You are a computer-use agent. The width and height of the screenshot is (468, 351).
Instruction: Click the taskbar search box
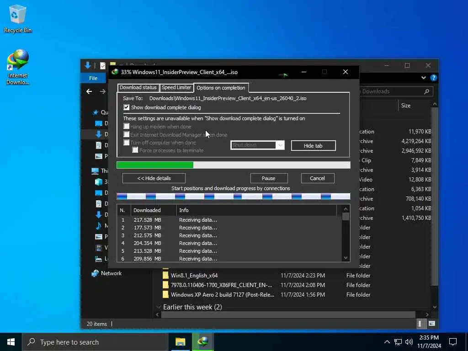pyautogui.click(x=95, y=342)
